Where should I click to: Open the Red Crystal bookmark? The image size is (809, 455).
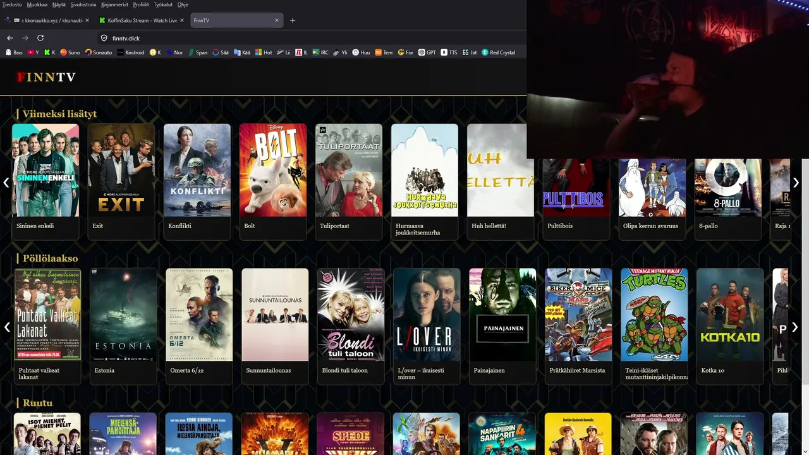click(x=499, y=52)
